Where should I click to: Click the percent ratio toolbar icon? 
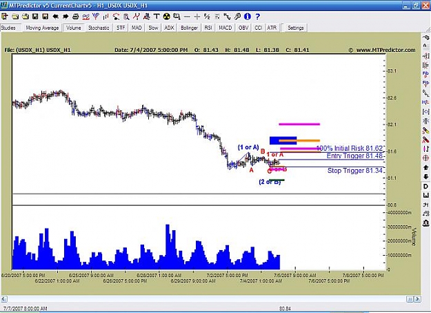click(x=207, y=17)
